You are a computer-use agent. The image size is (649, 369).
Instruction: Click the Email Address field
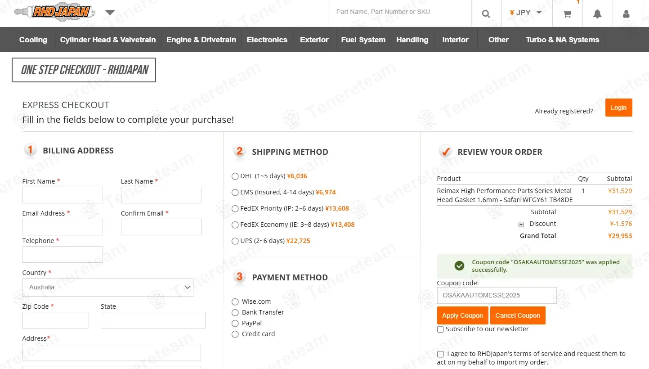pos(63,227)
